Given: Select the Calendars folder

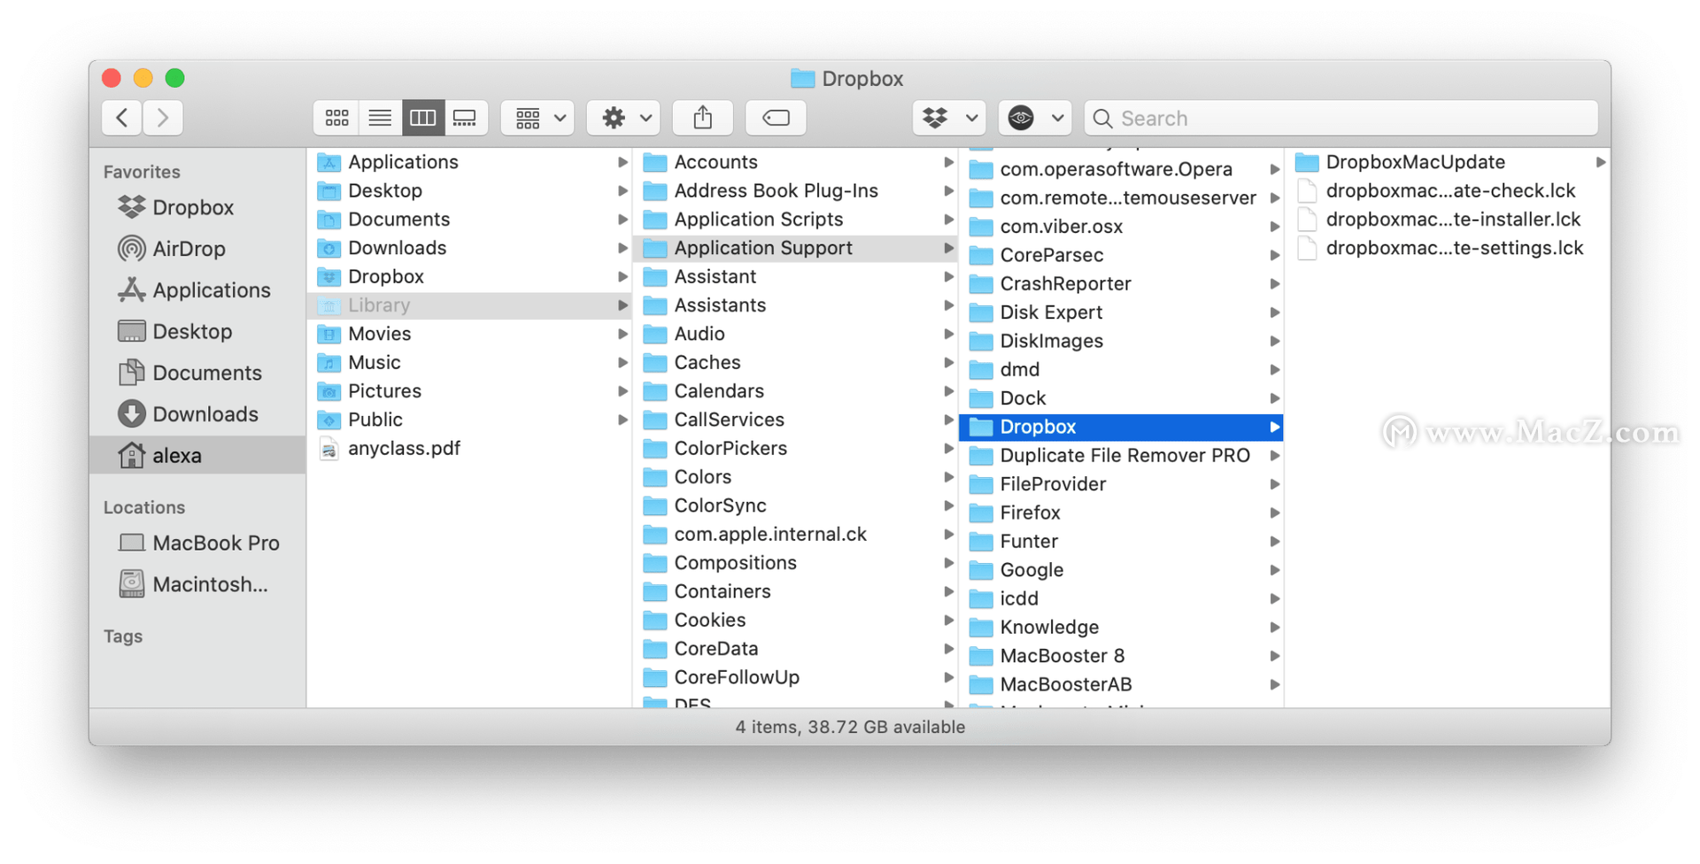Looking at the screenshot, I should click(796, 390).
